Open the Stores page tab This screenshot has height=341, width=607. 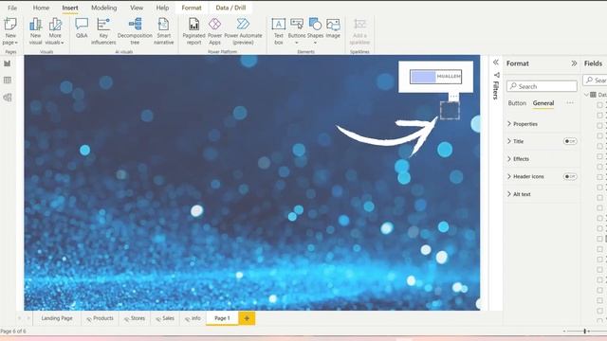click(x=135, y=318)
